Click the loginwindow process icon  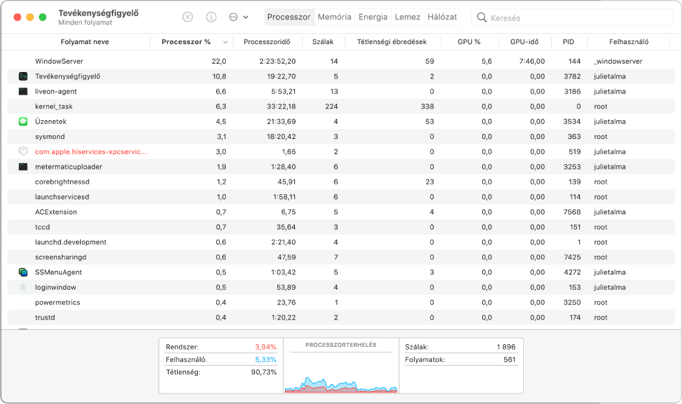[23, 287]
